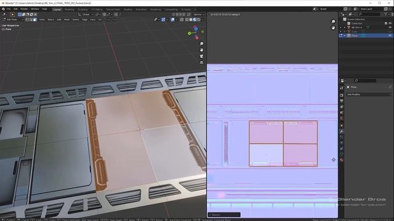Click the green Y axis of the navigation gizmo
Image resolution: width=394 pixels, height=221 pixels.
coord(190,33)
